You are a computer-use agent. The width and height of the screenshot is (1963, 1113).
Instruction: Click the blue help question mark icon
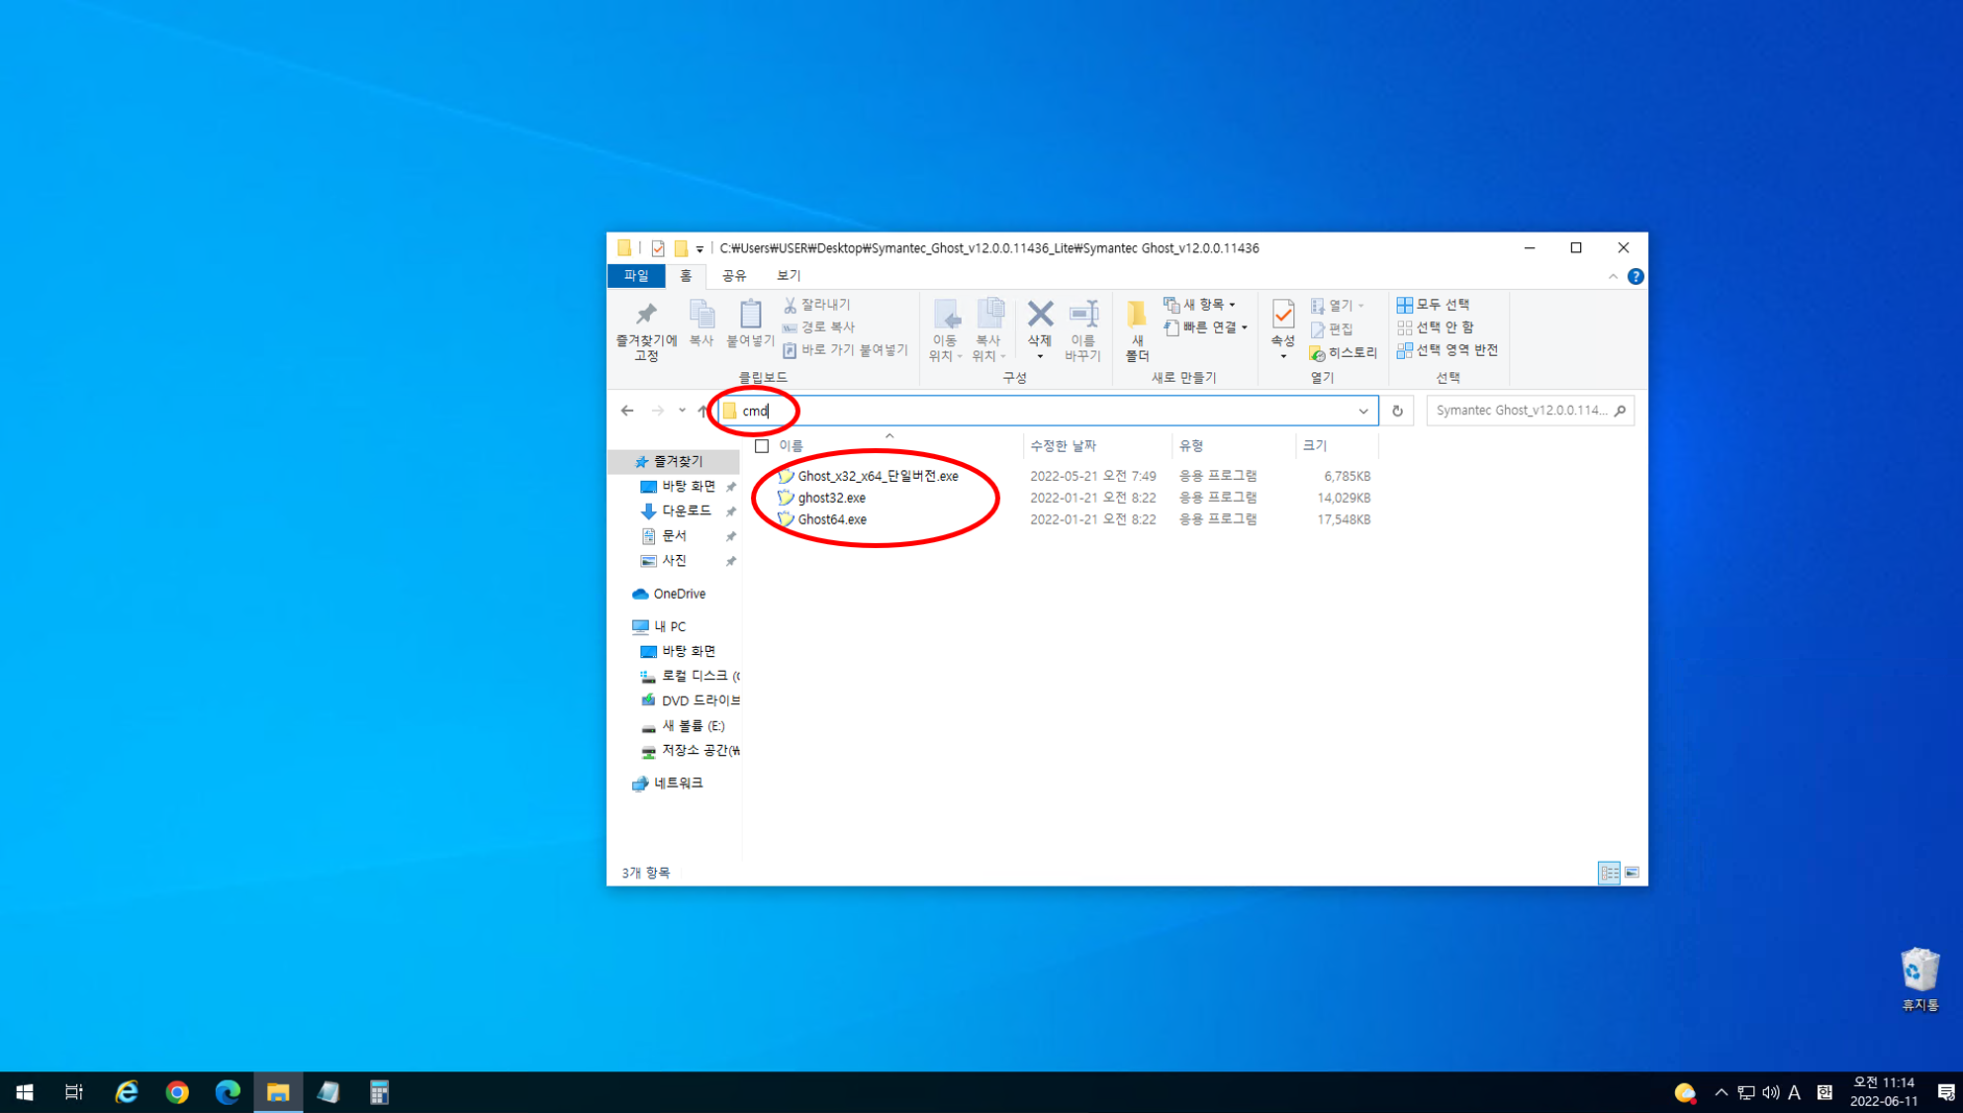click(x=1636, y=276)
